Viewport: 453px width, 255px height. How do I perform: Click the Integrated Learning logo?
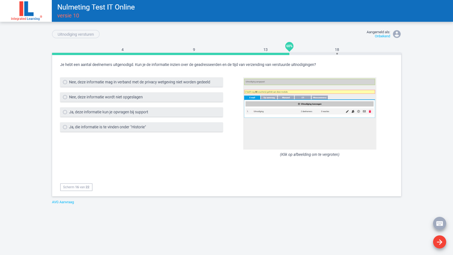(x=26, y=11)
